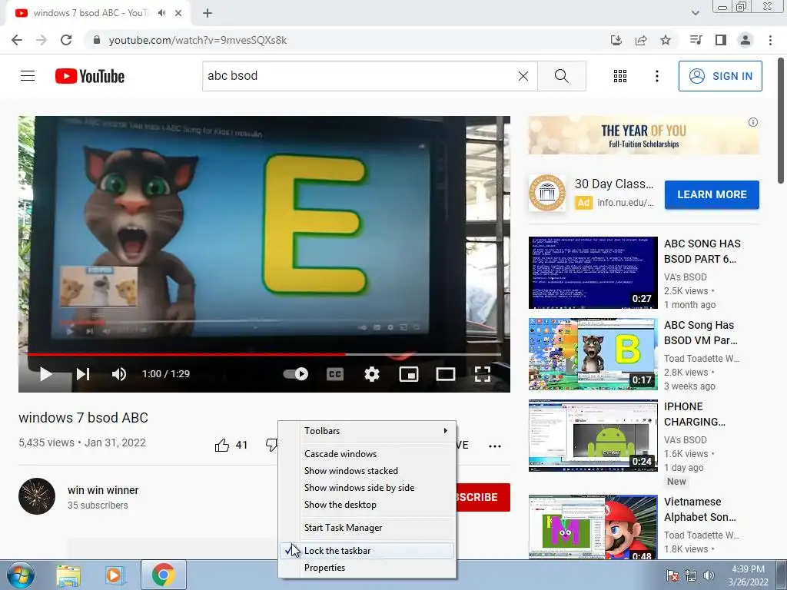The image size is (787, 590).
Task: Mute the video volume icon
Action: tap(119, 374)
